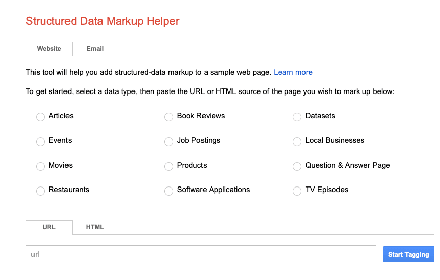This screenshot has width=440, height=280.
Task: Select the Movies radio button
Action: click(x=41, y=167)
